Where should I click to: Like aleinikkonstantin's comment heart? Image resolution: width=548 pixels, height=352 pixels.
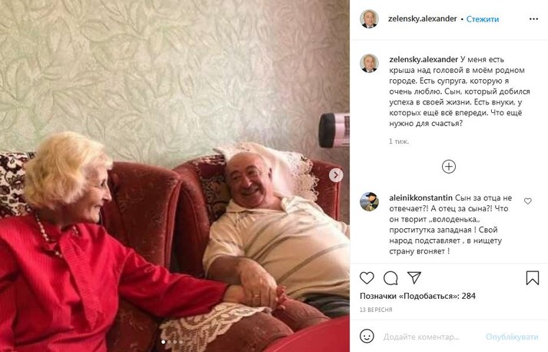(528, 201)
